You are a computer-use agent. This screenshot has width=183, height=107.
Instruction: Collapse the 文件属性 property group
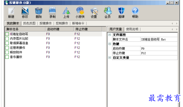click(x=110, y=35)
